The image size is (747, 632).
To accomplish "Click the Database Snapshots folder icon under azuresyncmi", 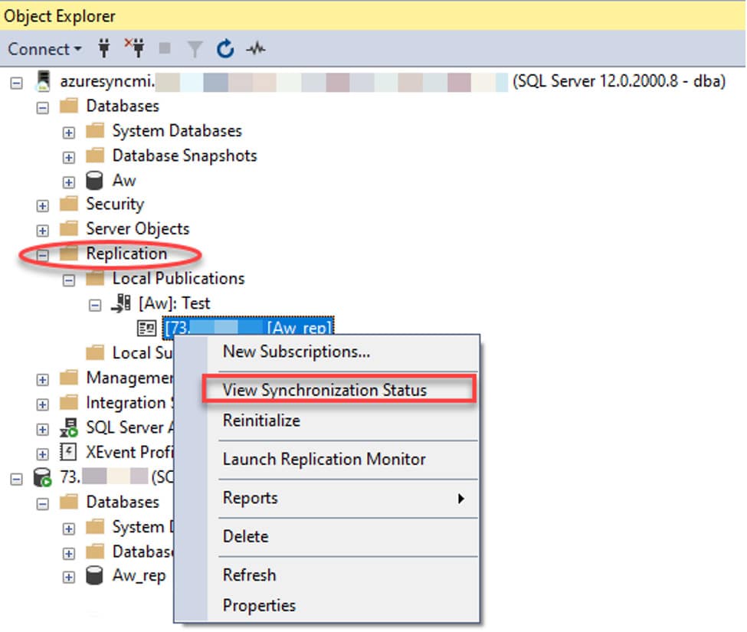I will 95,156.
